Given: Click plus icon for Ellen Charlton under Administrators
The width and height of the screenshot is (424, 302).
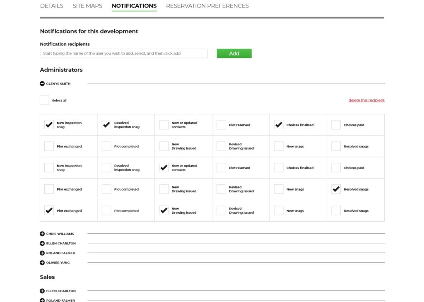Looking at the screenshot, I should click(x=42, y=244).
